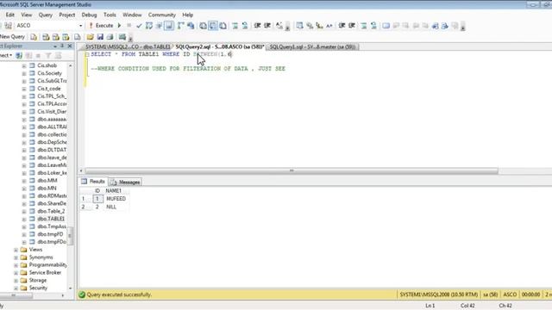Open File with the folder icon
The width and height of the screenshot is (552, 310).
90,36
